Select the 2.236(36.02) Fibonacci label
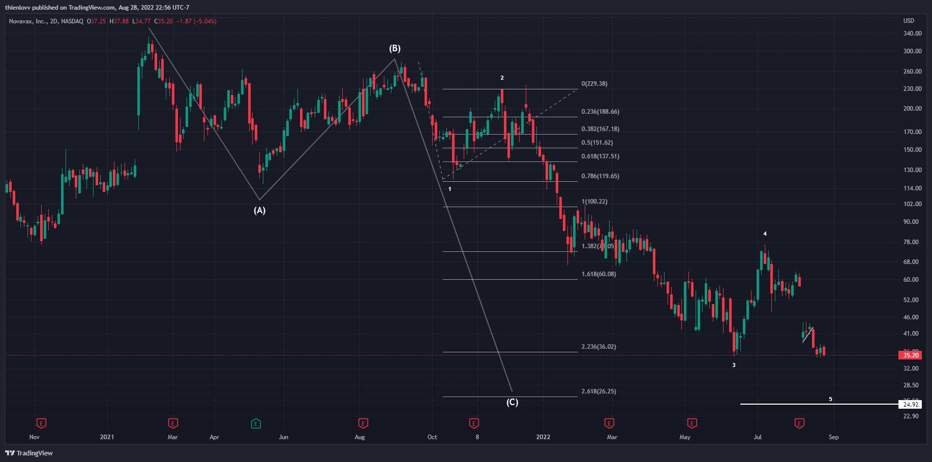932x462 pixels. (x=599, y=347)
